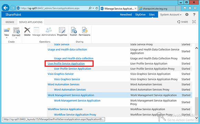The height and width of the screenshot is (124, 200).
Task: Open top-level Visio Graphics Service link
Action: (x=60, y=74)
